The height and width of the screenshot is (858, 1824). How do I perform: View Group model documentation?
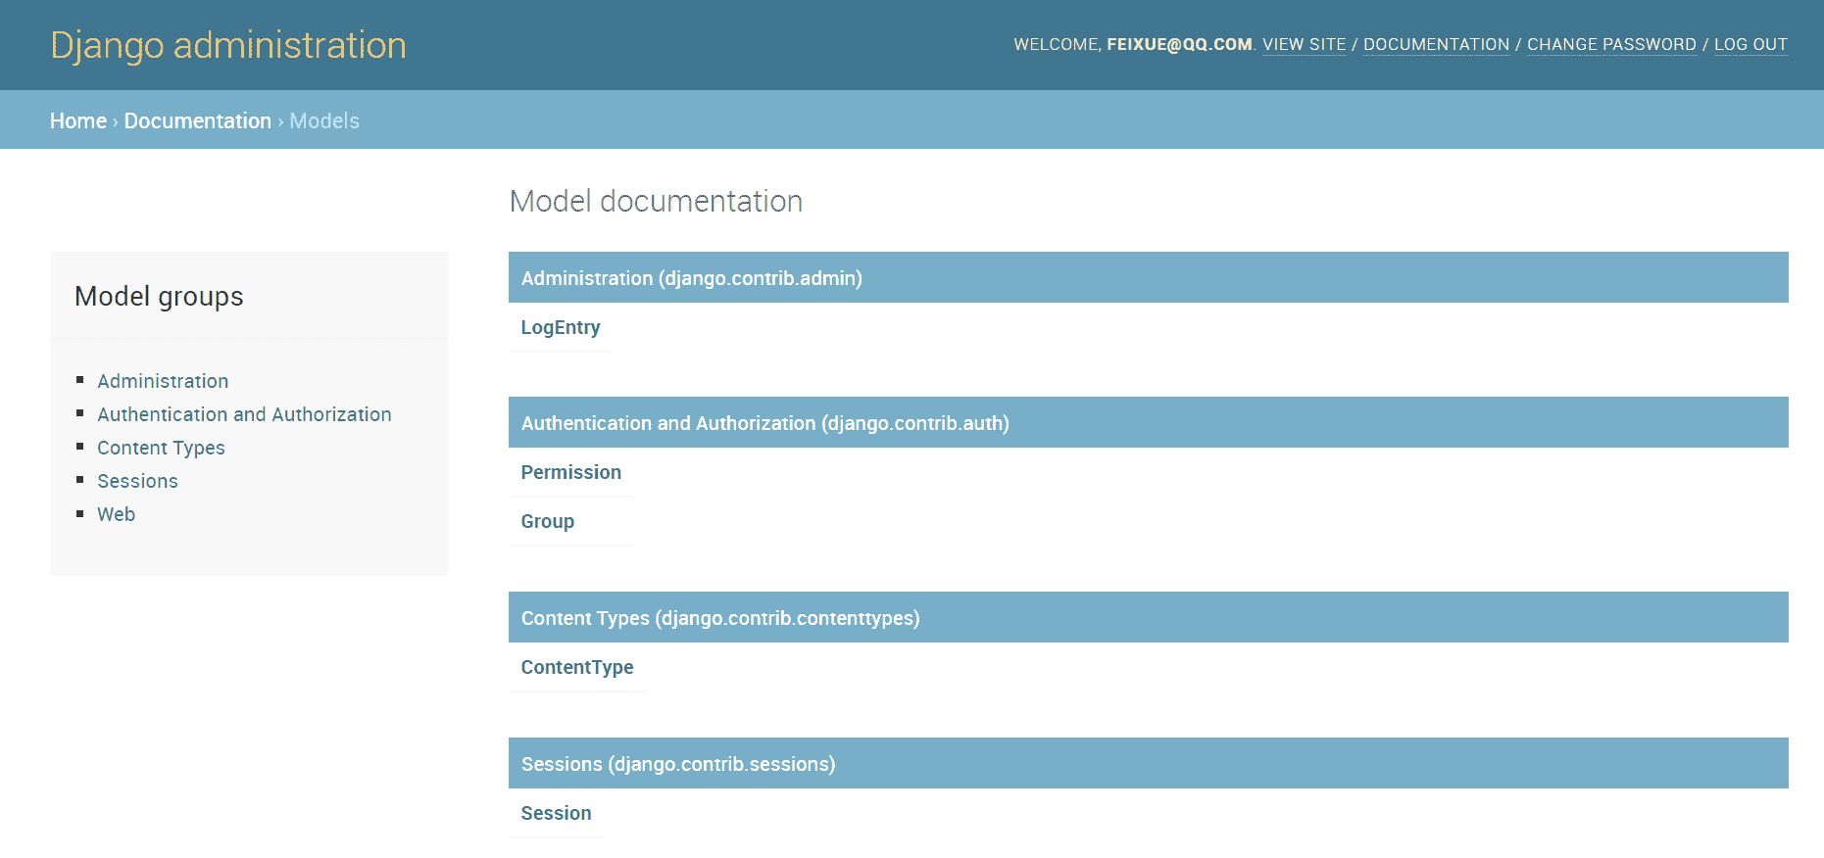pos(548,521)
